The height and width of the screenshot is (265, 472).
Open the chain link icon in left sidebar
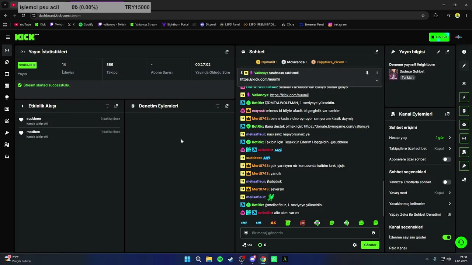(x=7, y=62)
